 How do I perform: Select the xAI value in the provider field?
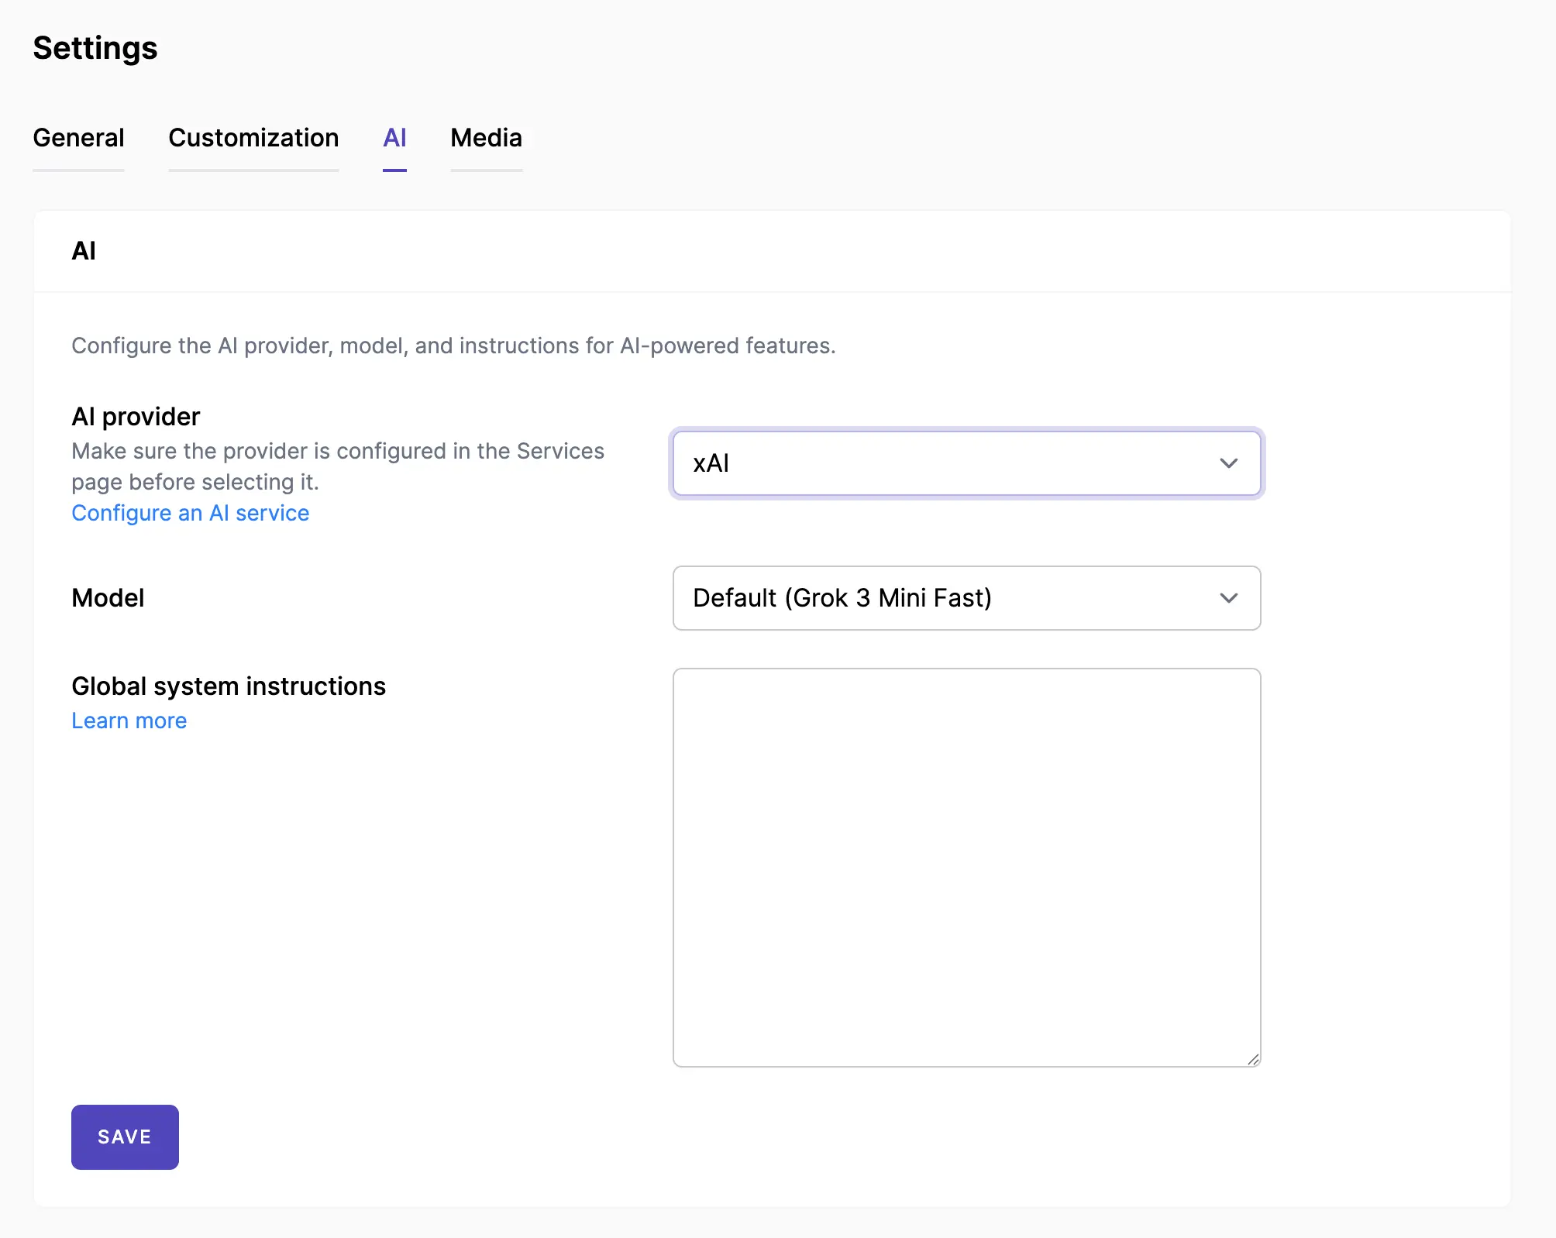(x=711, y=463)
